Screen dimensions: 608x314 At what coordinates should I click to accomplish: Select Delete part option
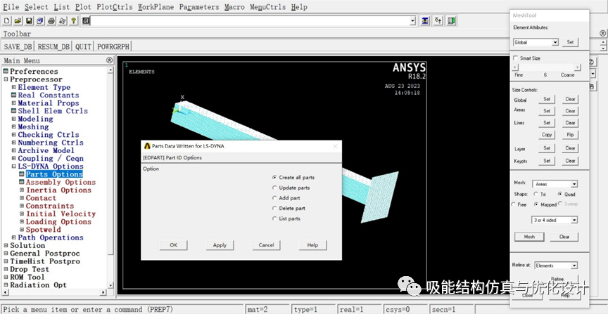click(x=274, y=209)
